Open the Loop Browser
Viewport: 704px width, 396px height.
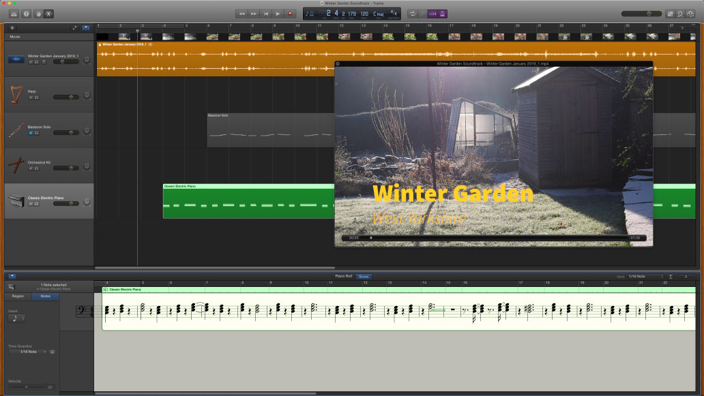click(680, 14)
